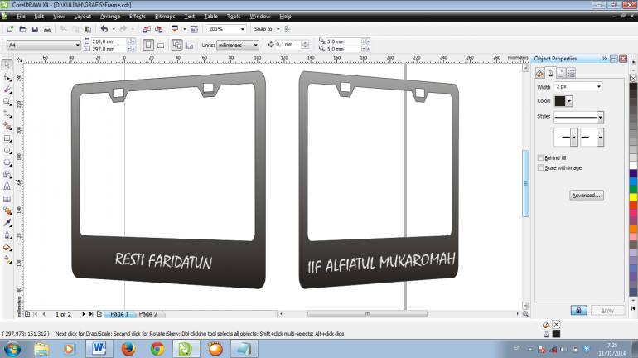Open the snapping Options icon
Image resolution: width=638 pixels, height=358 pixels.
[x=288, y=29]
